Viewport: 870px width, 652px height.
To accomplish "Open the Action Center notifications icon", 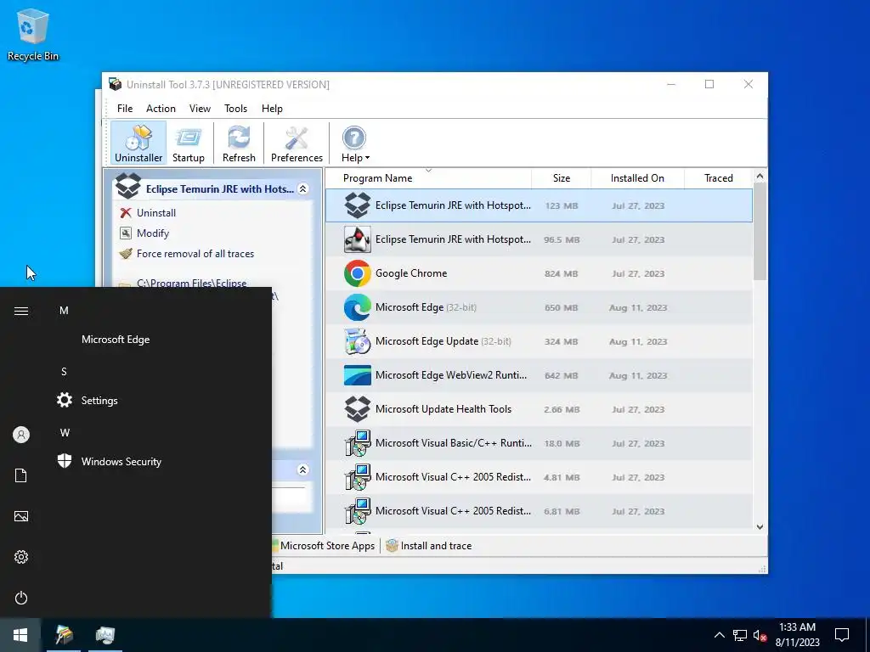I will coord(842,635).
